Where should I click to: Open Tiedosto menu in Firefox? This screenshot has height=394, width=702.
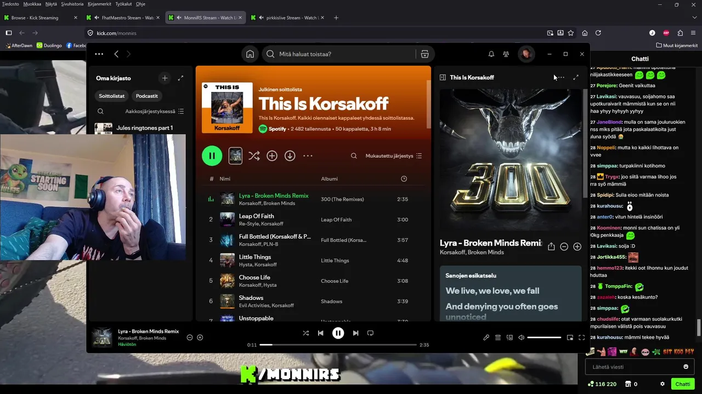click(10, 4)
